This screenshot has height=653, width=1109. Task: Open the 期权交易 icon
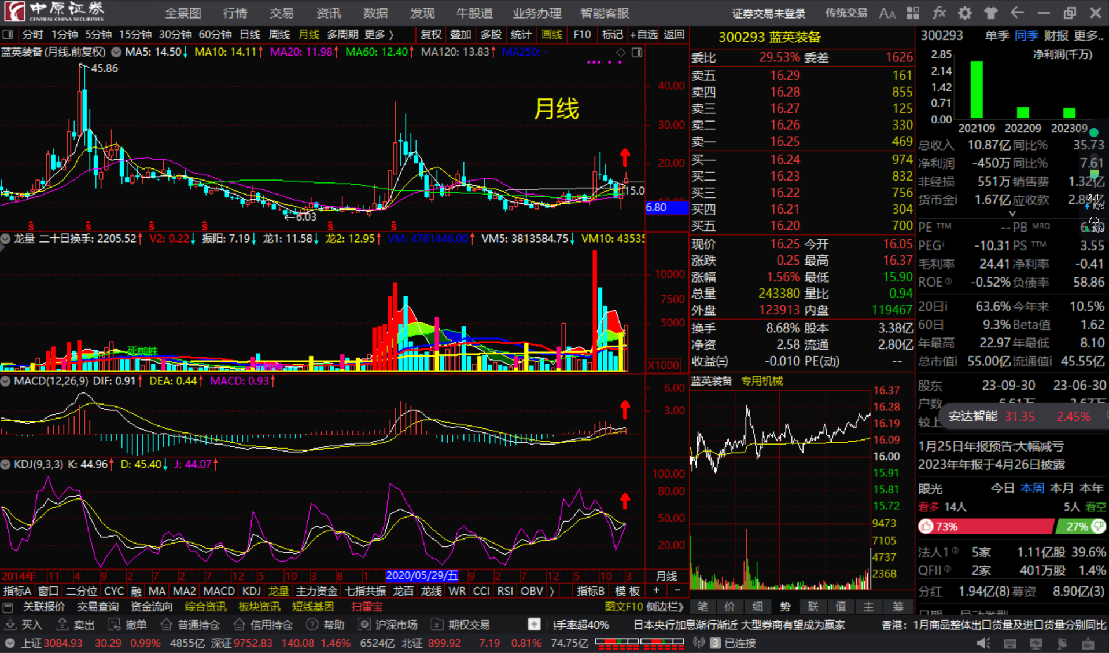click(x=437, y=625)
